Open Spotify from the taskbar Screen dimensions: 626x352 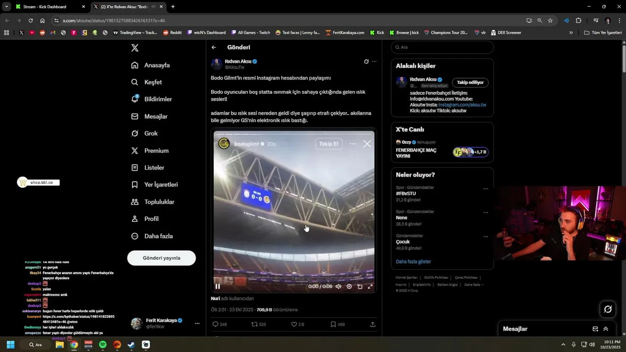click(103, 345)
